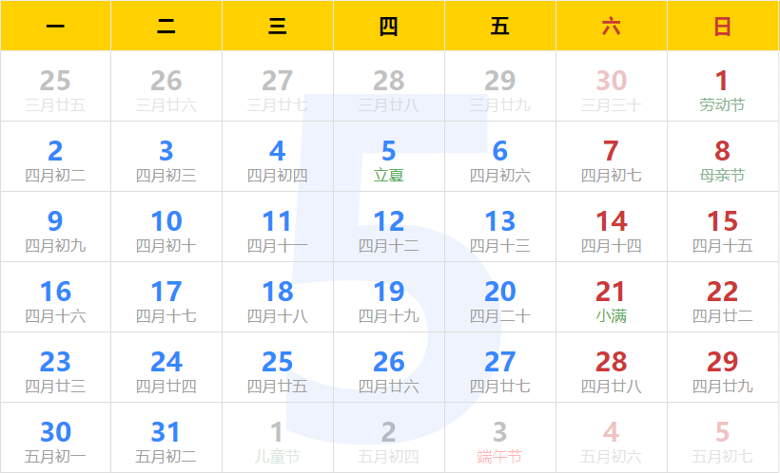The image size is (780, 473).
Task: Select May 7 labeled 四月初七
Action: pyautogui.click(x=612, y=157)
